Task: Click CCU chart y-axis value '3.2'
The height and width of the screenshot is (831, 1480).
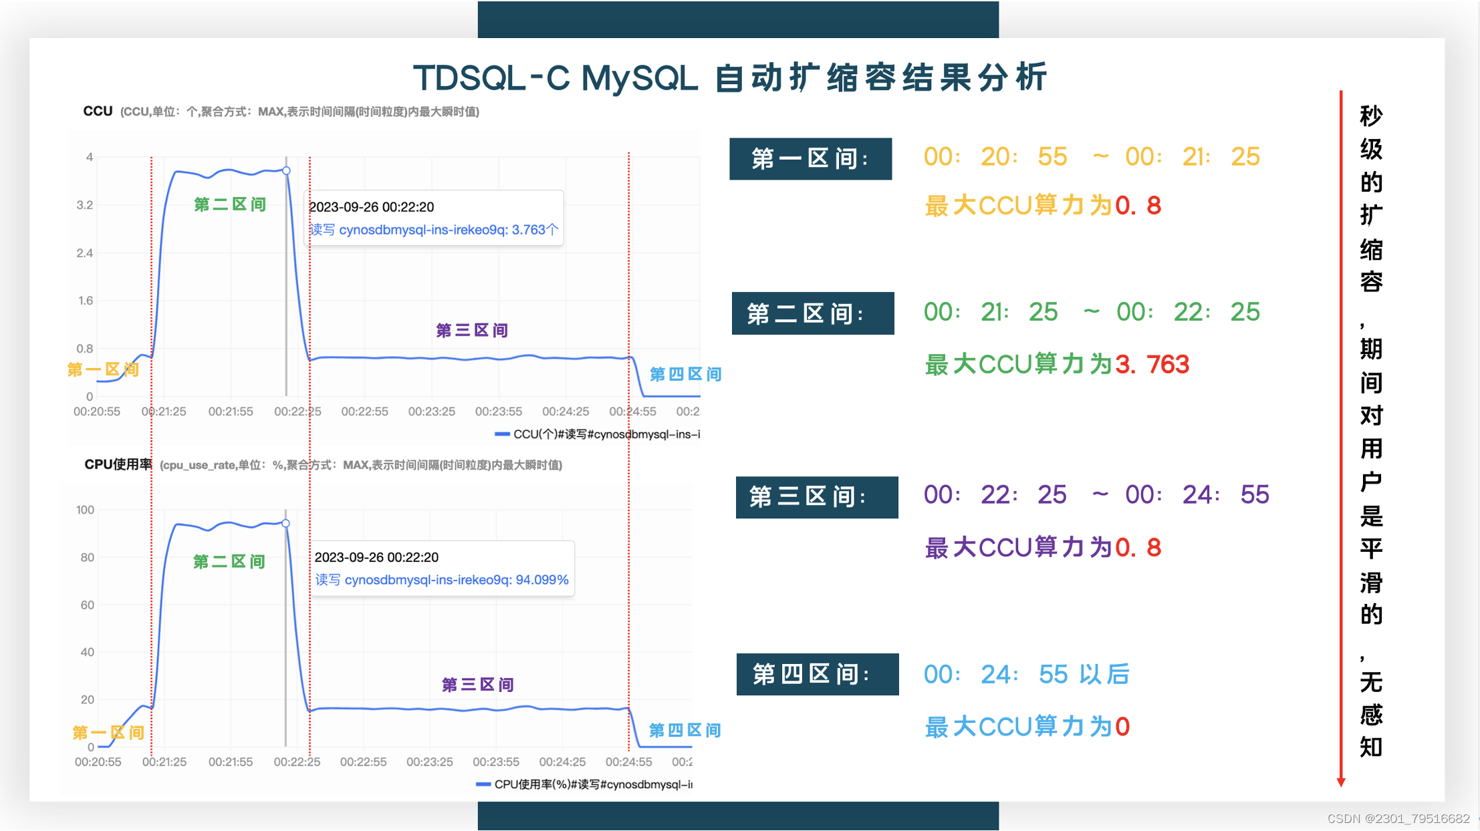Action: tap(85, 205)
